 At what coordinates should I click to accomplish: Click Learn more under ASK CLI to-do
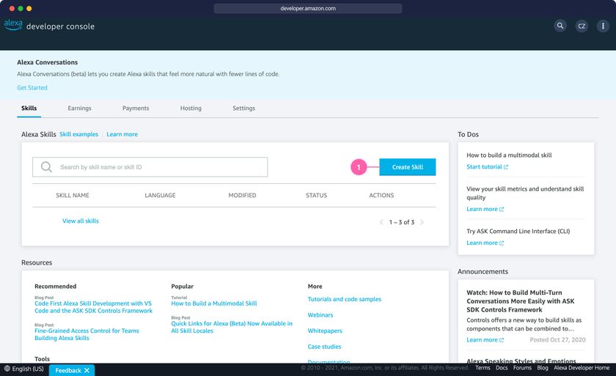(x=482, y=243)
